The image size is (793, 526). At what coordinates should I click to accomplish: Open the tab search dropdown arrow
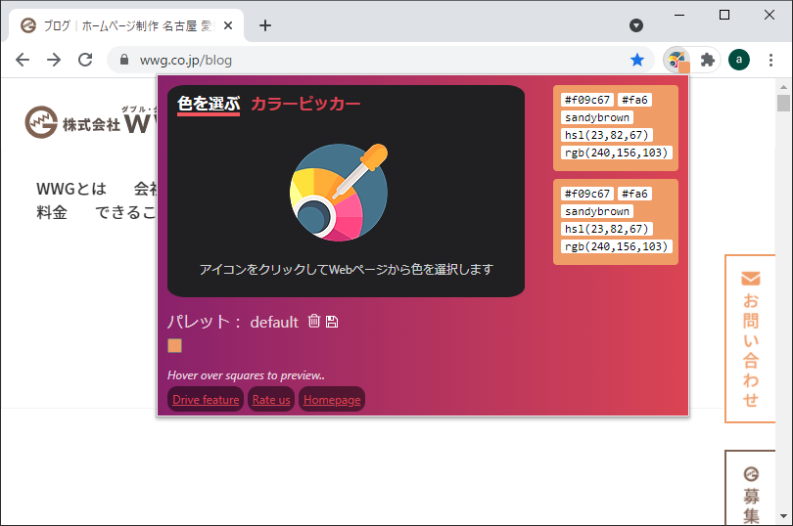(x=636, y=25)
